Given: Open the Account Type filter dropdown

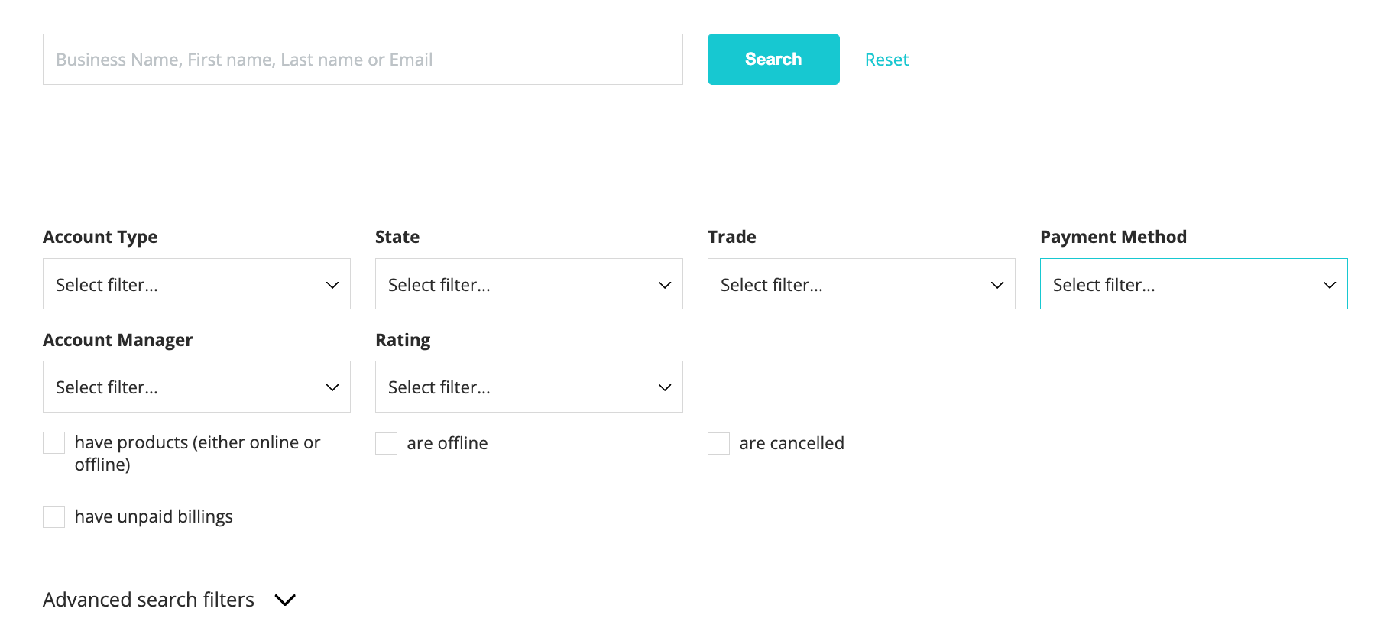Looking at the screenshot, I should [196, 284].
